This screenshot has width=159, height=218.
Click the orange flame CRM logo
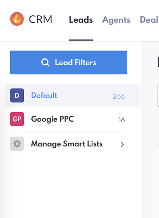click(17, 19)
